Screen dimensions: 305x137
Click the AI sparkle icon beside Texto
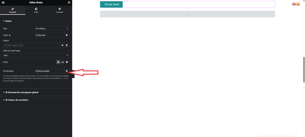tap(10, 35)
